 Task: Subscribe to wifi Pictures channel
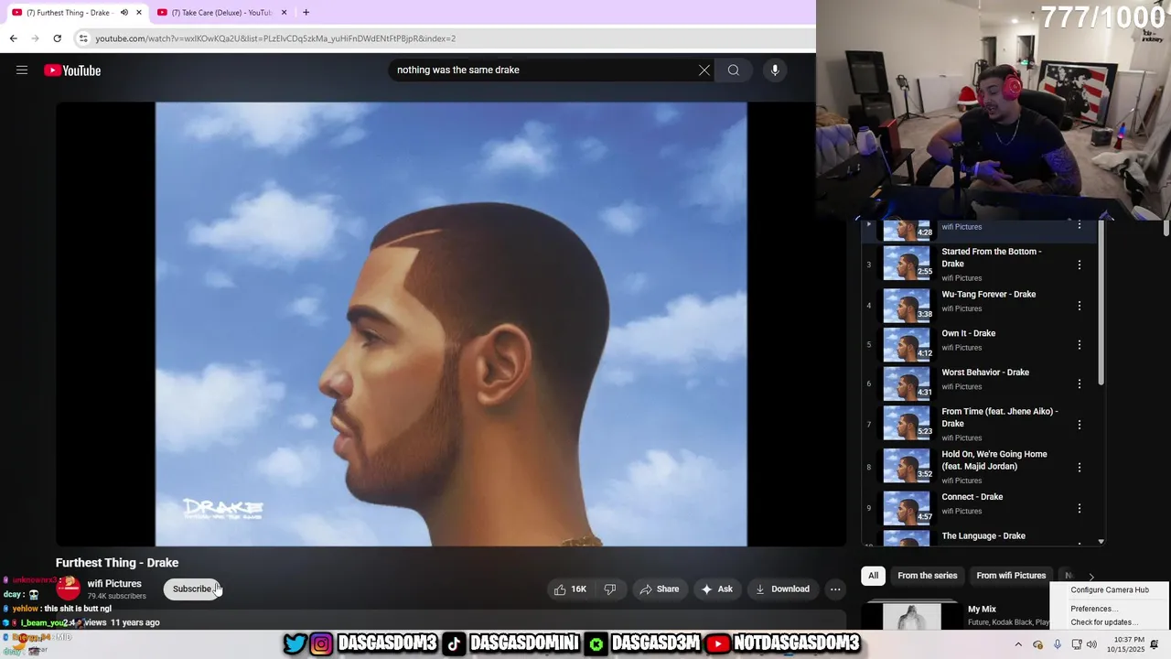tap(192, 589)
